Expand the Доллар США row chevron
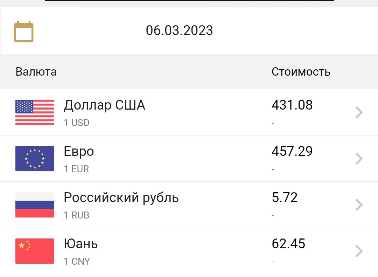 click(x=359, y=113)
